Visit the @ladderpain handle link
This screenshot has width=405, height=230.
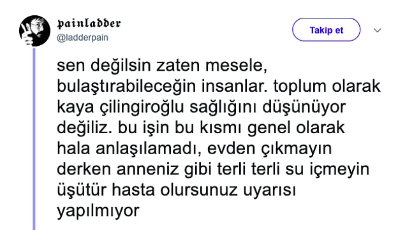(82, 38)
